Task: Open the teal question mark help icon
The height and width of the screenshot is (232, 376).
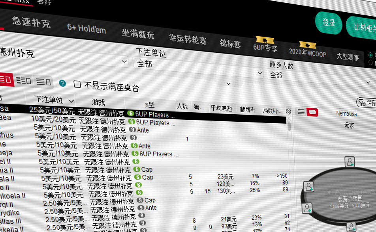Action: 62,83
